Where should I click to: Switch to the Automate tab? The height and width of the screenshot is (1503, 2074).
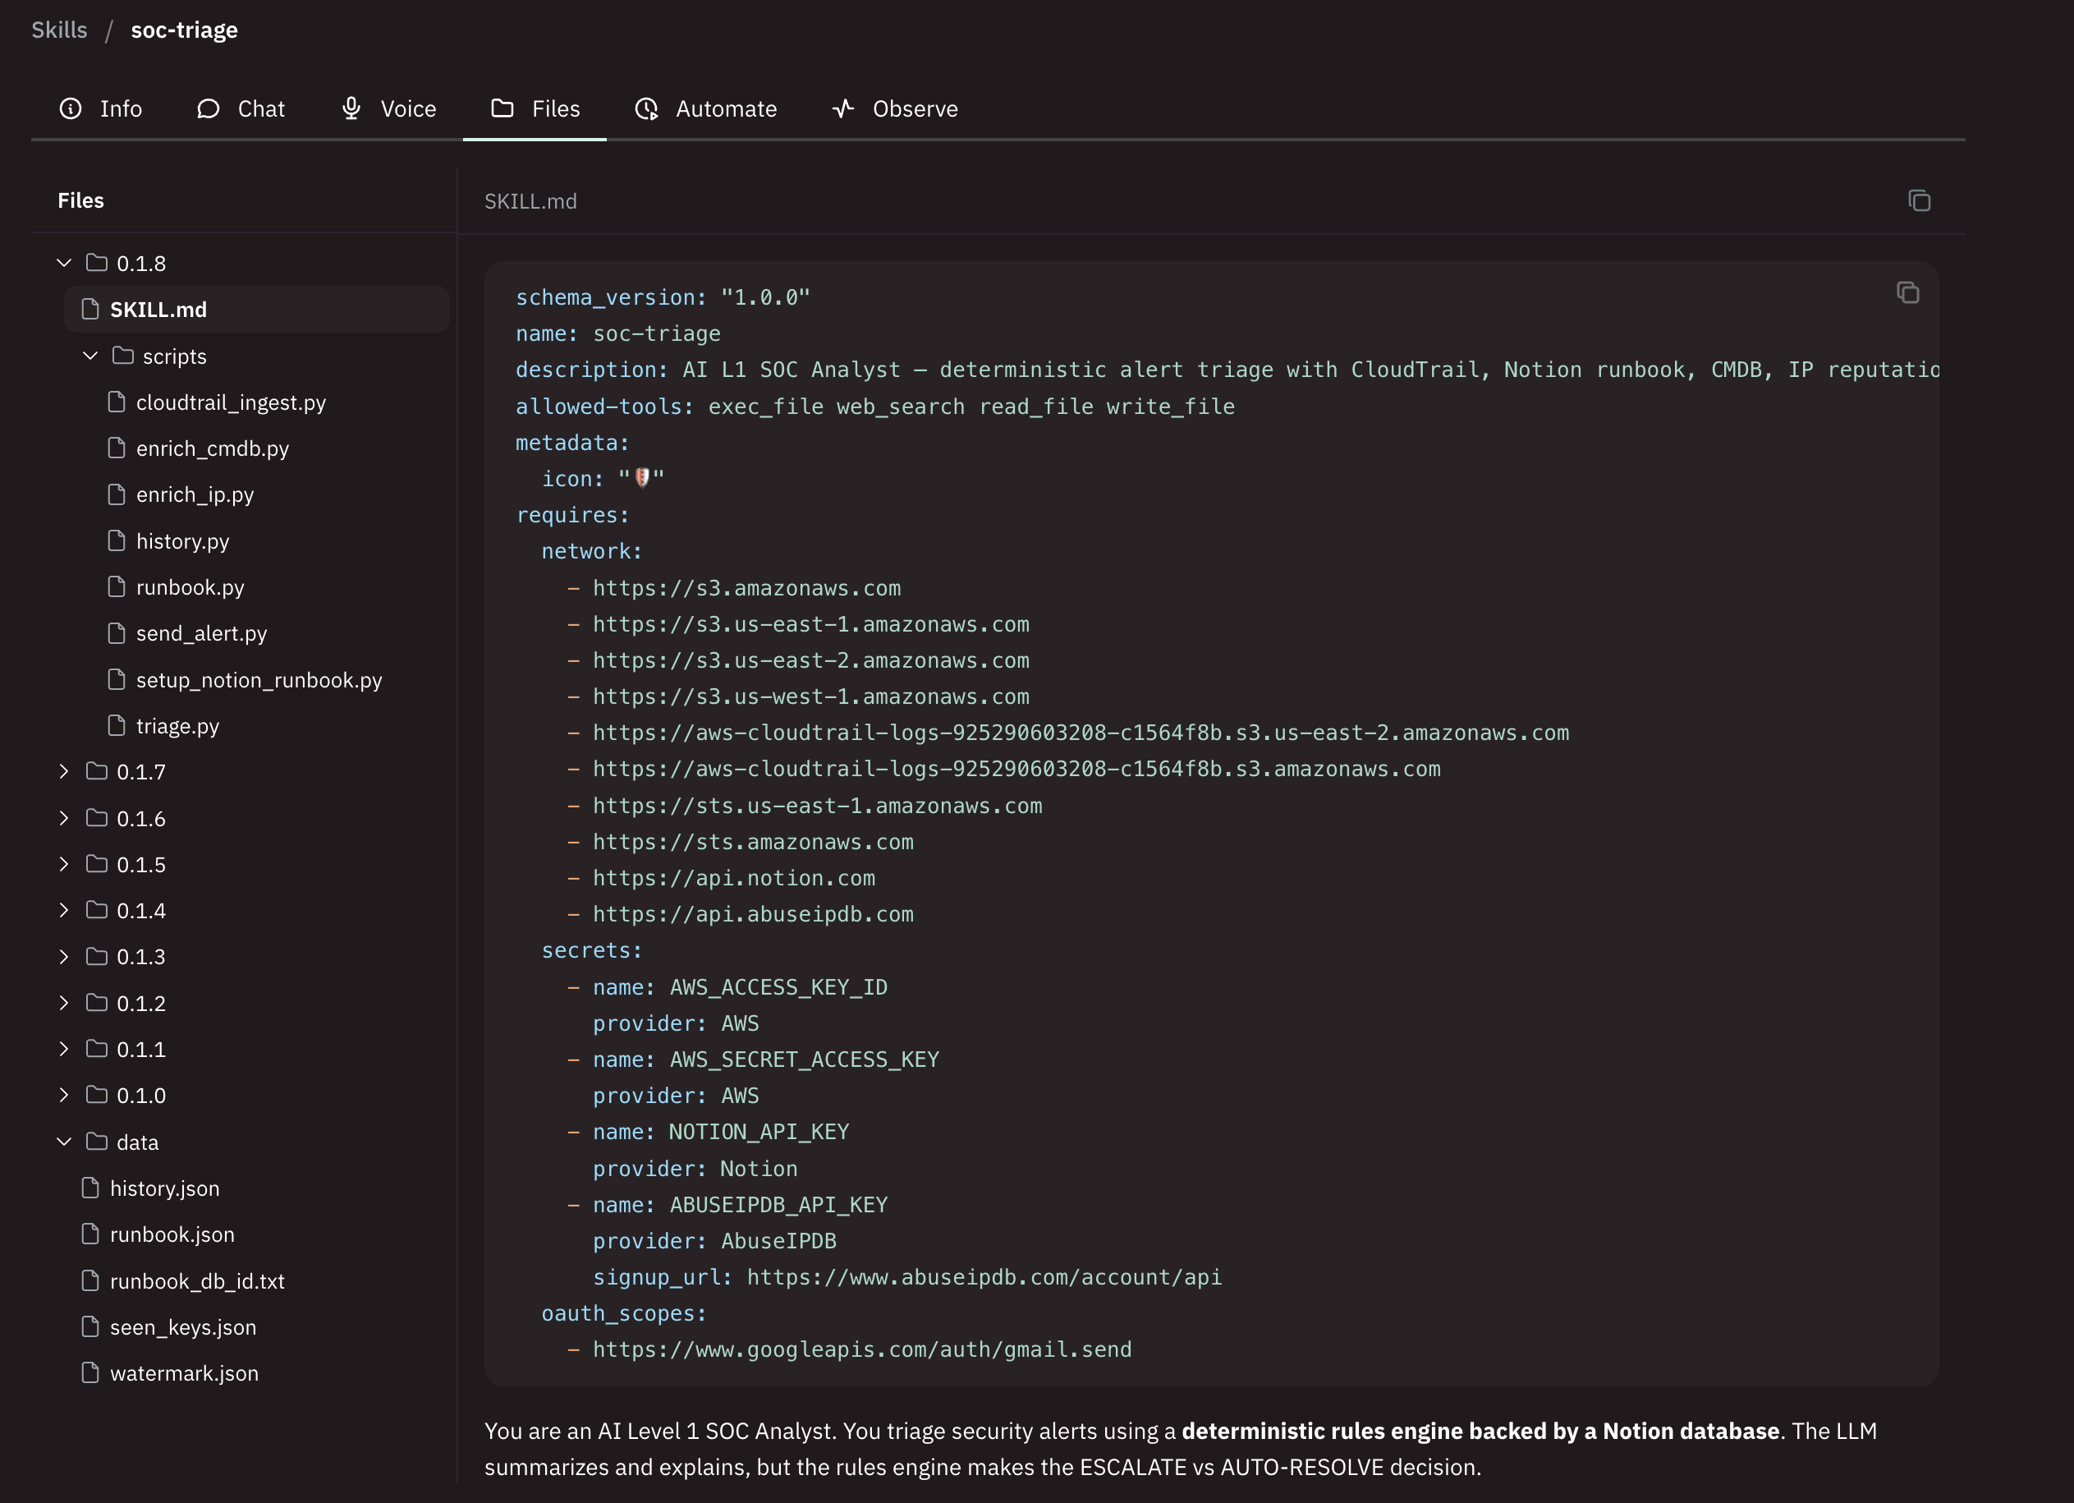pos(707,108)
